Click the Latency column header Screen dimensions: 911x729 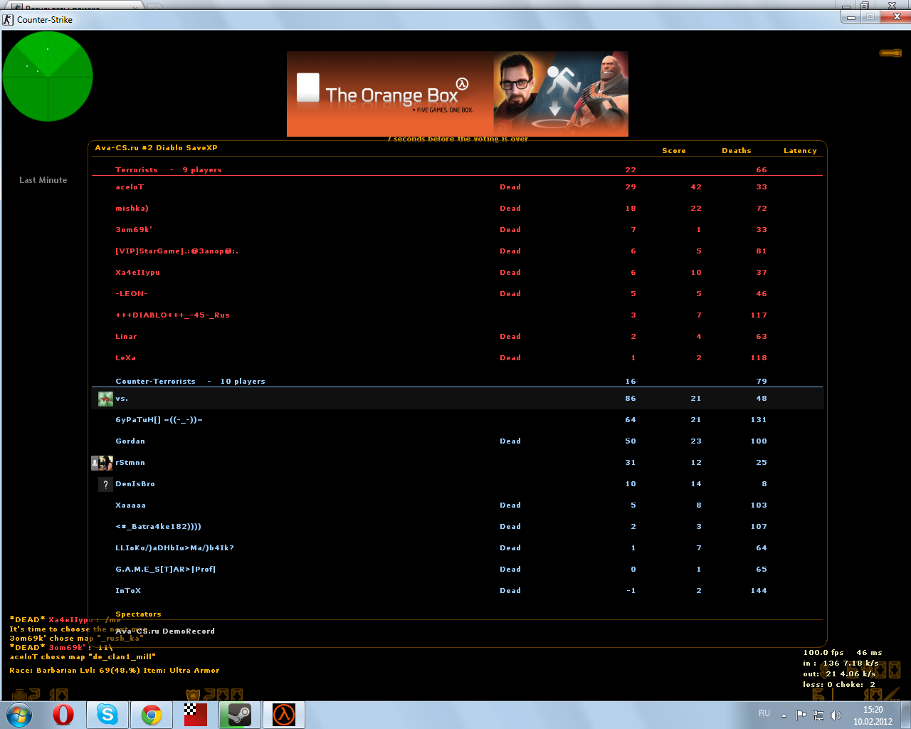coord(800,151)
